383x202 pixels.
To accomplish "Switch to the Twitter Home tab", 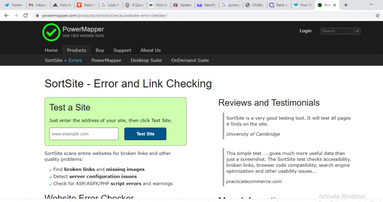I will [14, 5].
